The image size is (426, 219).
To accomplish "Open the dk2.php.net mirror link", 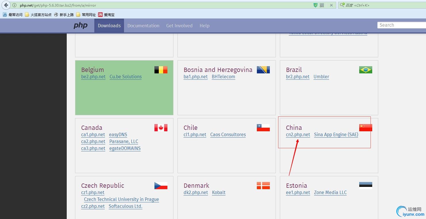I will (196, 193).
